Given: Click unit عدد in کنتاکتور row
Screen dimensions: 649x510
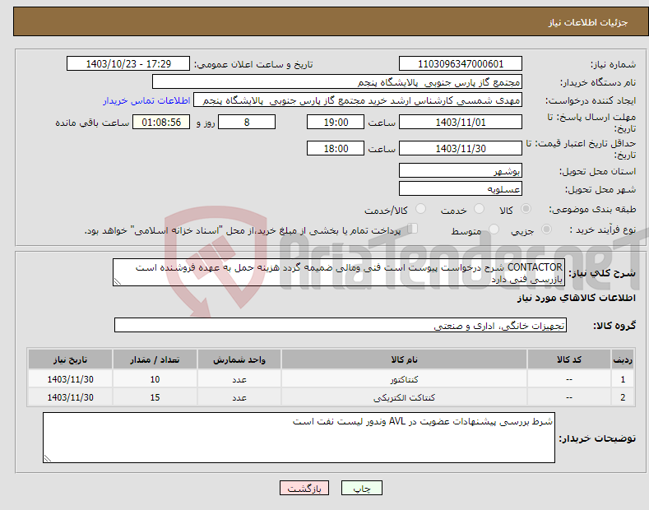Looking at the screenshot, I should coord(239,379).
